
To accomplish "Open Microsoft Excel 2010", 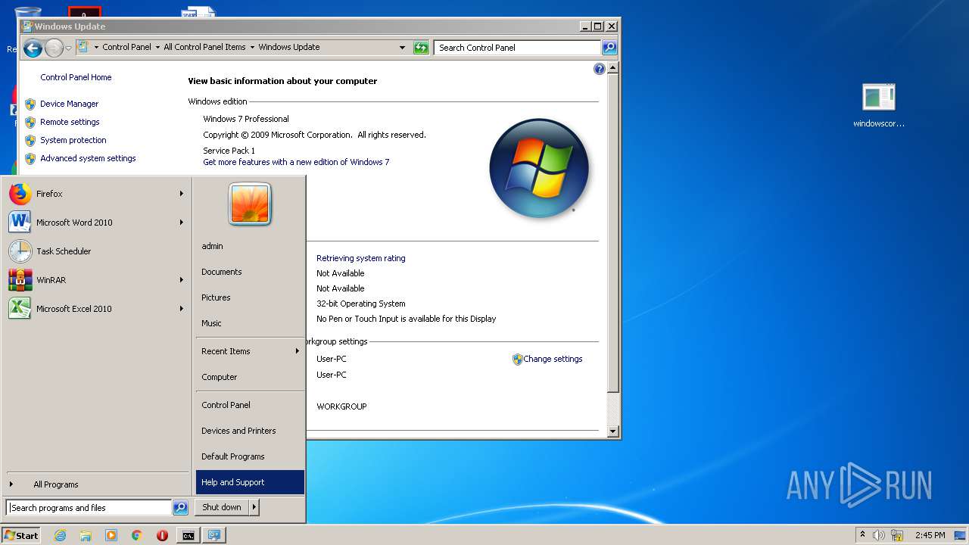I will click(96, 309).
